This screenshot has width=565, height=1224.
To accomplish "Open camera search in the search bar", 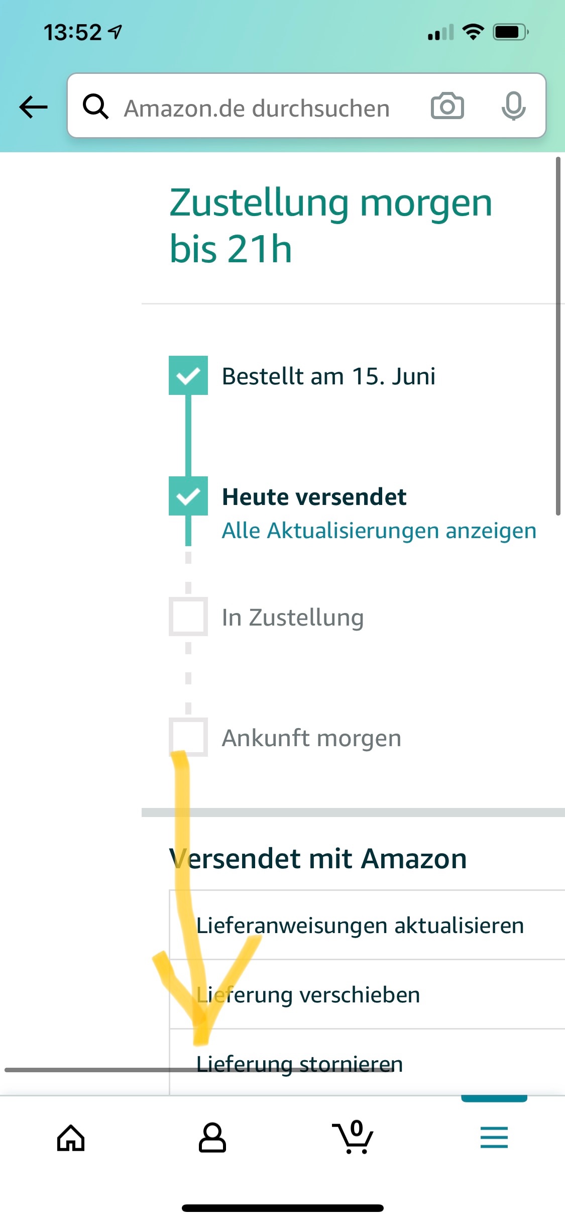I will coord(447,106).
